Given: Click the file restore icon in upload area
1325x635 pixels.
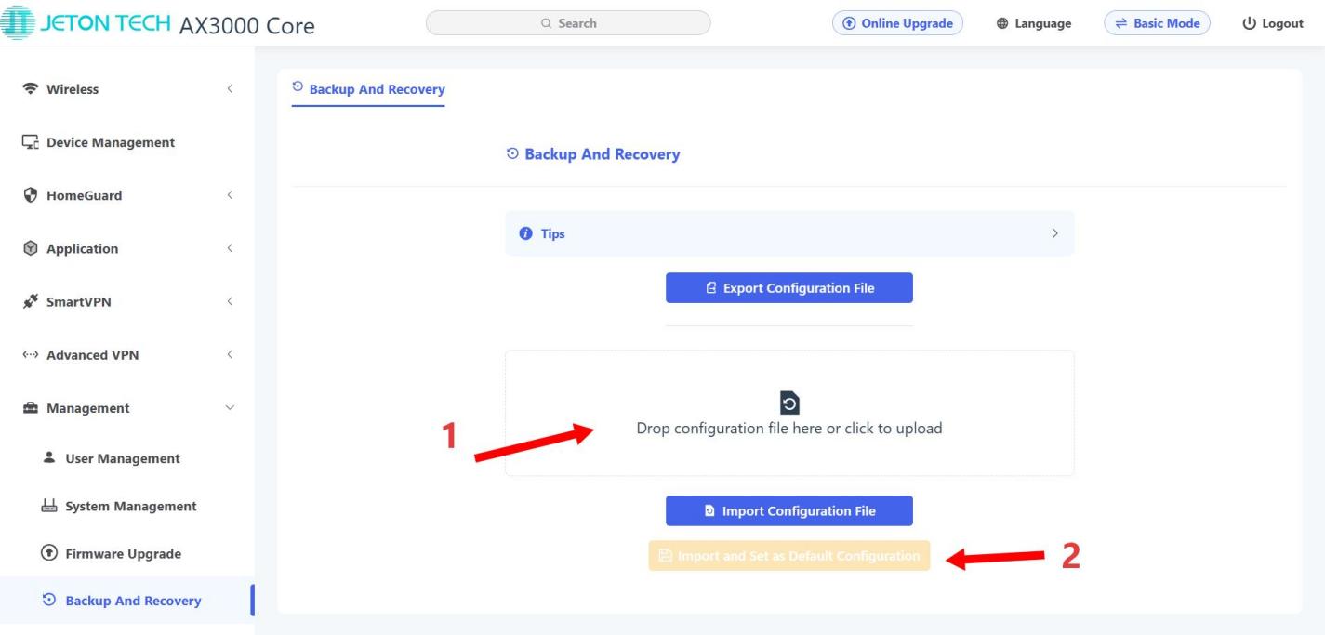Looking at the screenshot, I should pyautogui.click(x=789, y=404).
